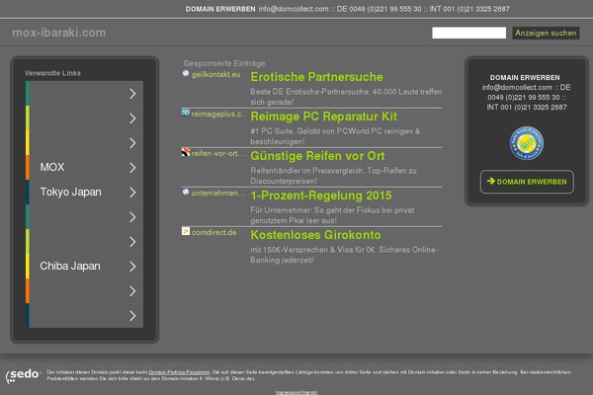Click the Verwandte Links heading
593x395 pixels.
52,73
